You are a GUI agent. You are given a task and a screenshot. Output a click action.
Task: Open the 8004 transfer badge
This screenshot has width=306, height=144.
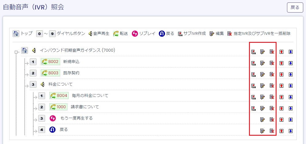click(x=59, y=96)
